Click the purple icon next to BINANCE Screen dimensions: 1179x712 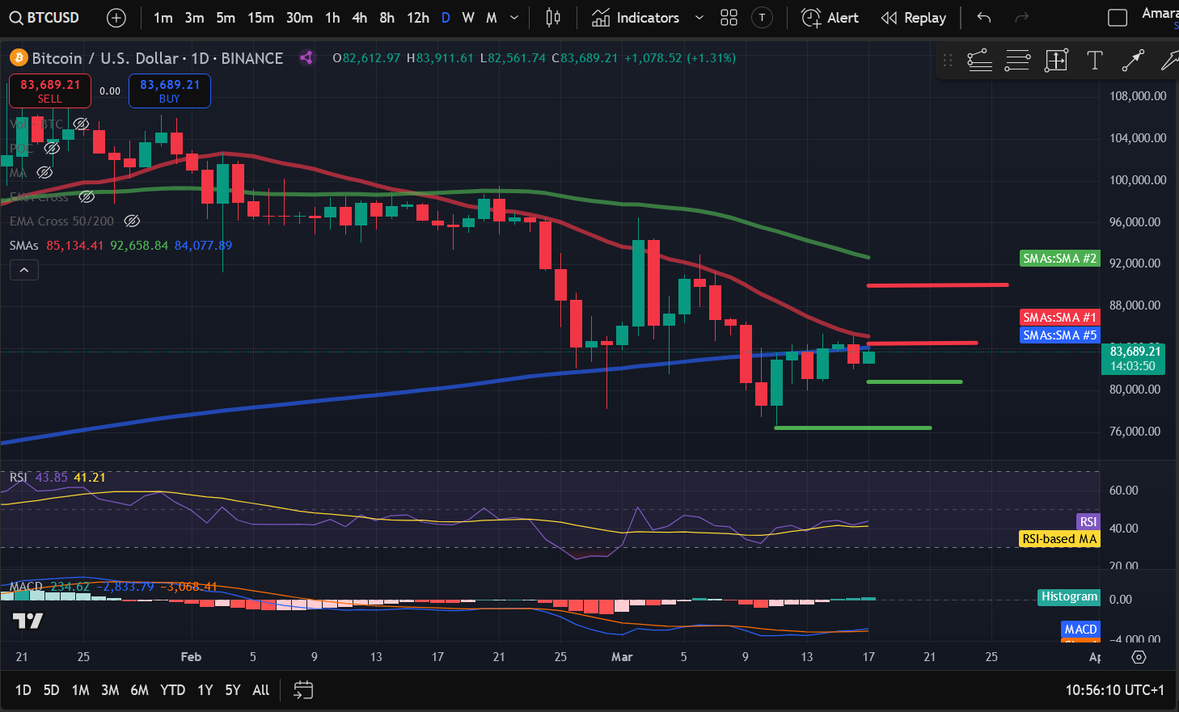pos(306,57)
